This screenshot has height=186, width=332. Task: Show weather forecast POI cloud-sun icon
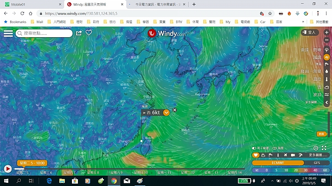point(263,155)
